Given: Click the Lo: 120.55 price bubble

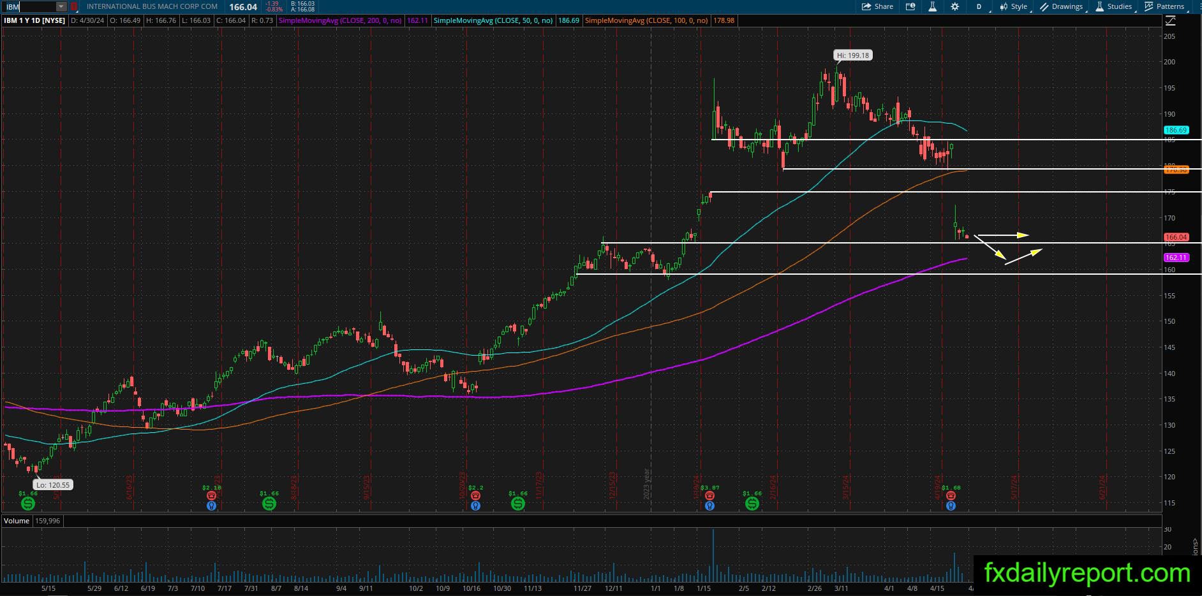Looking at the screenshot, I should 53,485.
